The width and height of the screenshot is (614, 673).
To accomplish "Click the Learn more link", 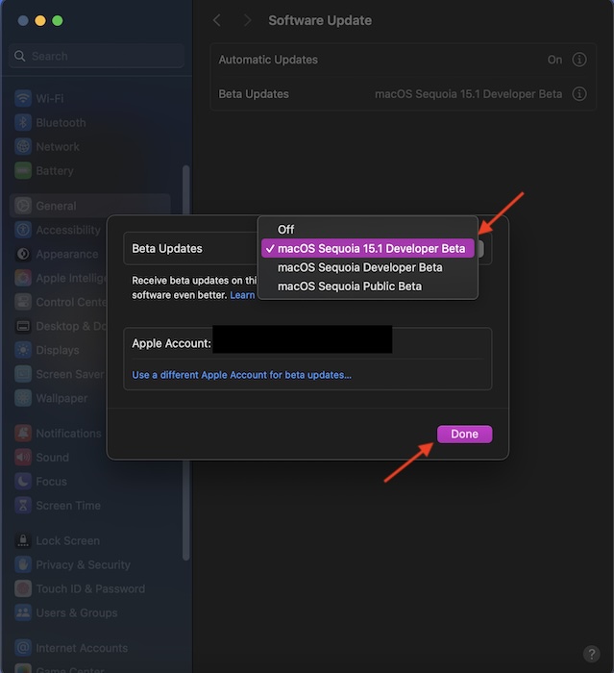I will tap(242, 295).
